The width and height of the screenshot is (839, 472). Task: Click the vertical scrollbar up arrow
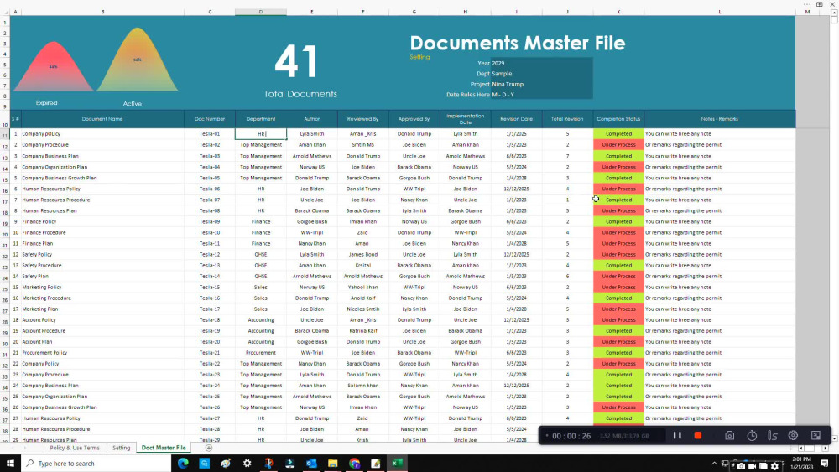pos(834,12)
